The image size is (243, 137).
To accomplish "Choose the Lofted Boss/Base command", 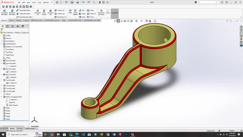I will [x=23, y=14].
